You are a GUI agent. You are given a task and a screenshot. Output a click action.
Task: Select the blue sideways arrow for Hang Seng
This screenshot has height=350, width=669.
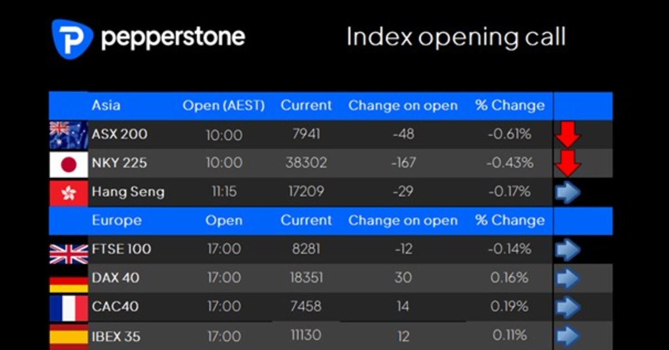tap(568, 193)
